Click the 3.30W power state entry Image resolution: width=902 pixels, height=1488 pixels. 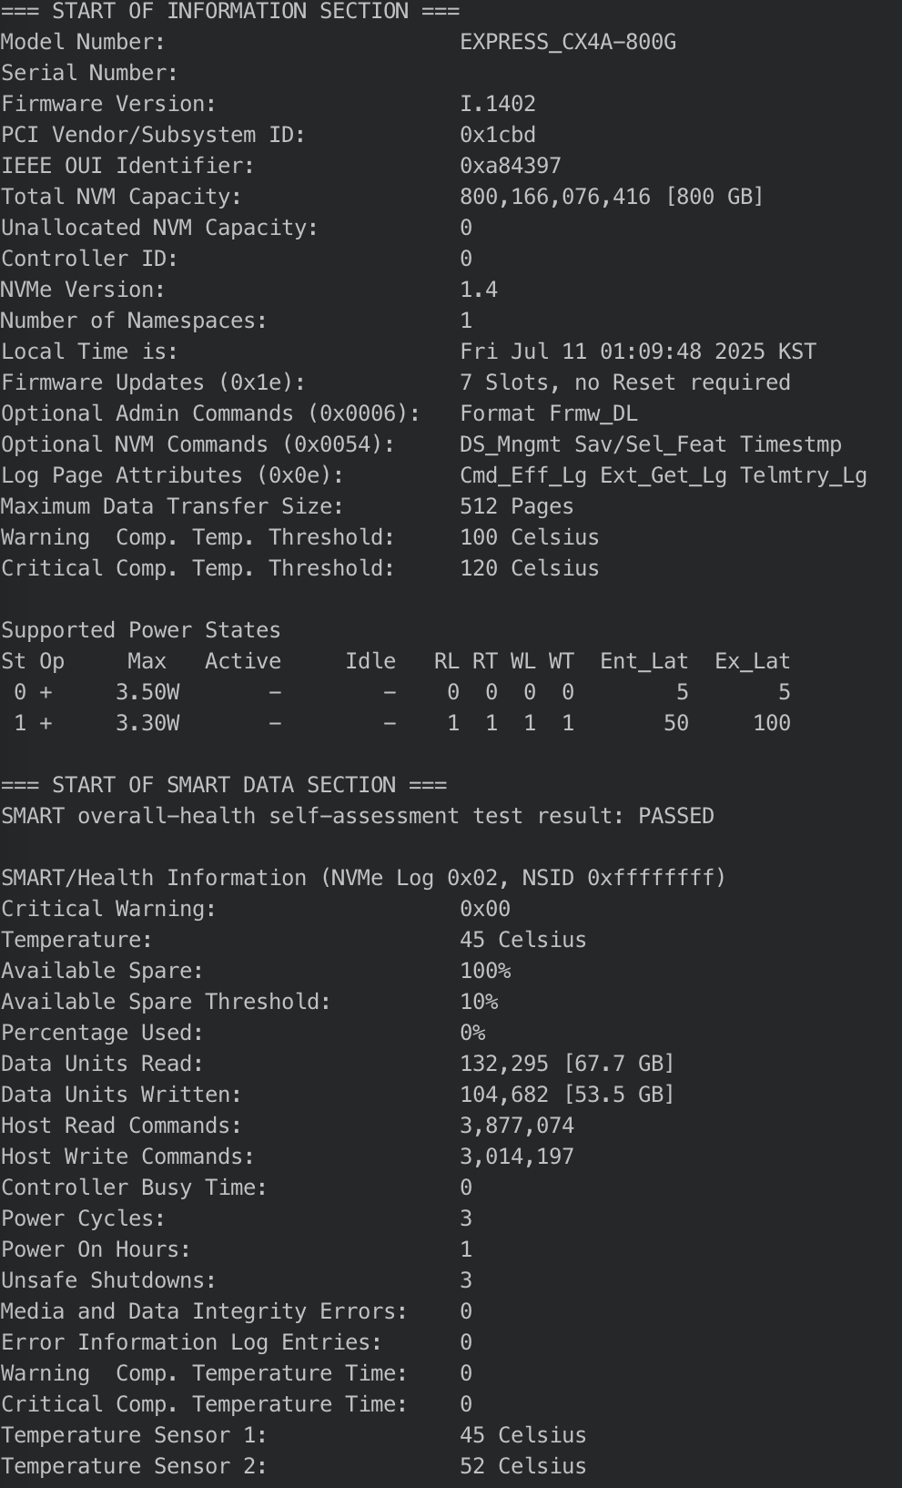coord(147,723)
